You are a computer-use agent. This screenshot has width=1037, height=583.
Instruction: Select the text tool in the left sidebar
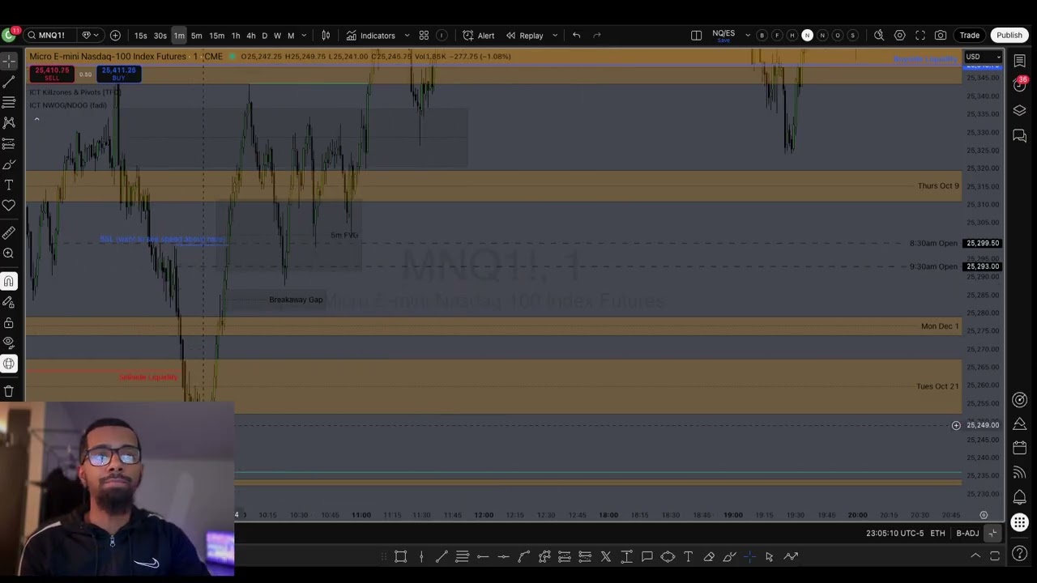coord(9,185)
